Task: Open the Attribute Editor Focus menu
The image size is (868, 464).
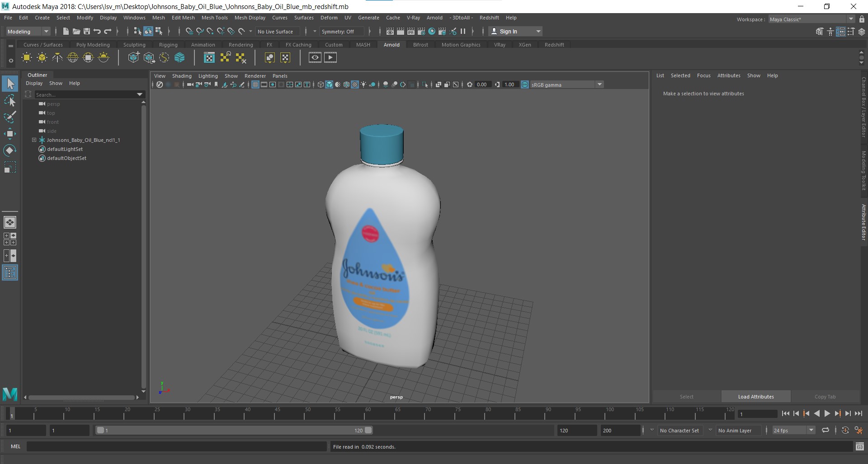Action: (703, 75)
